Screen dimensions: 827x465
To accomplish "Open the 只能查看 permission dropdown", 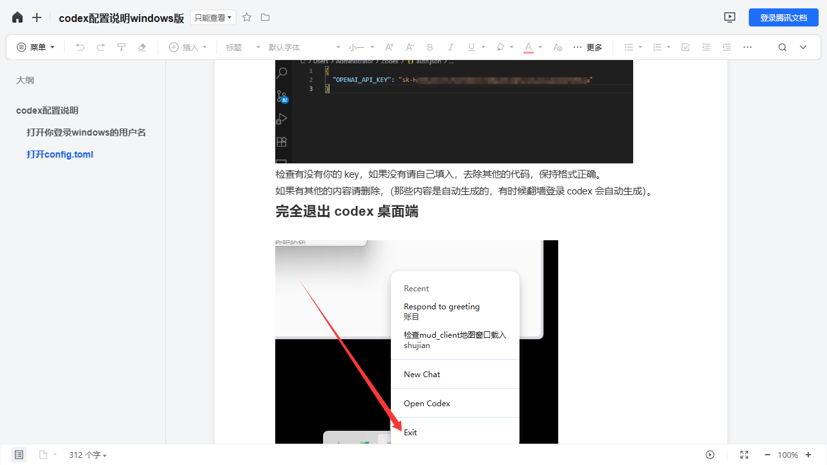I will pyautogui.click(x=213, y=17).
